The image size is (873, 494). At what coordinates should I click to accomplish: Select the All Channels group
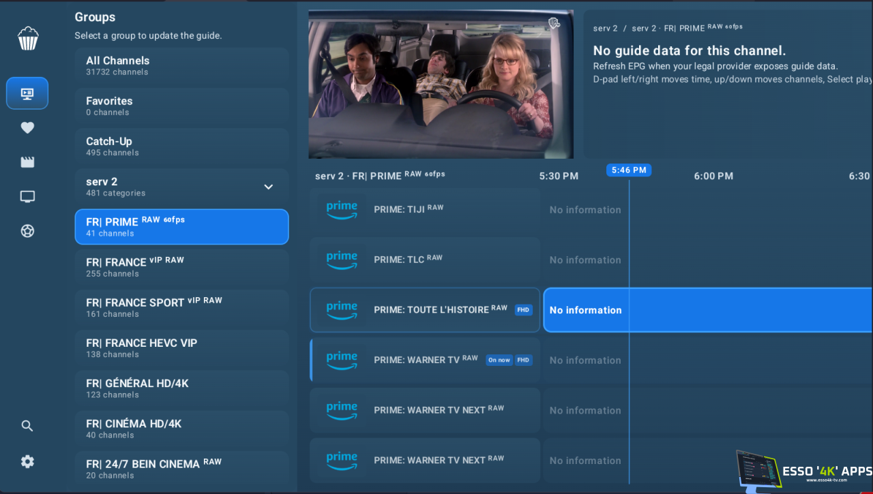[181, 65]
